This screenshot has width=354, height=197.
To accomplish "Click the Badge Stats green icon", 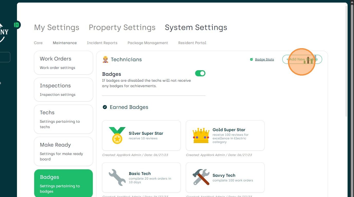I will [251, 59].
